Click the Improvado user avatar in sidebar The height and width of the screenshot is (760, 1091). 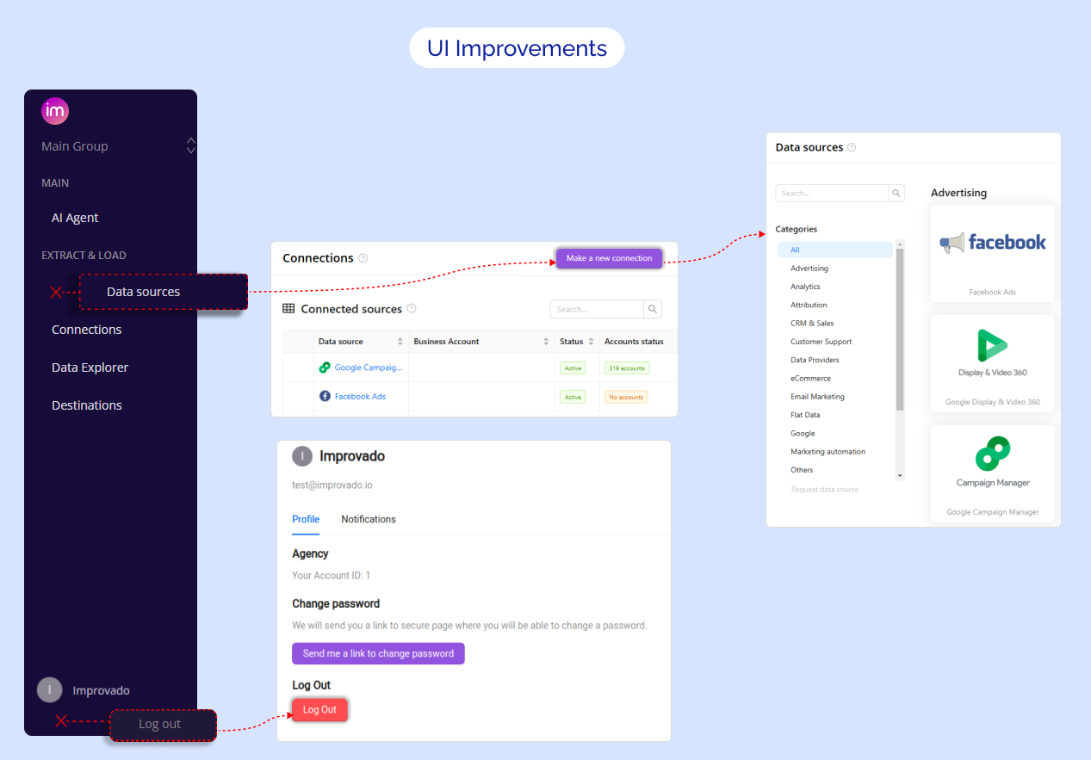pos(50,689)
